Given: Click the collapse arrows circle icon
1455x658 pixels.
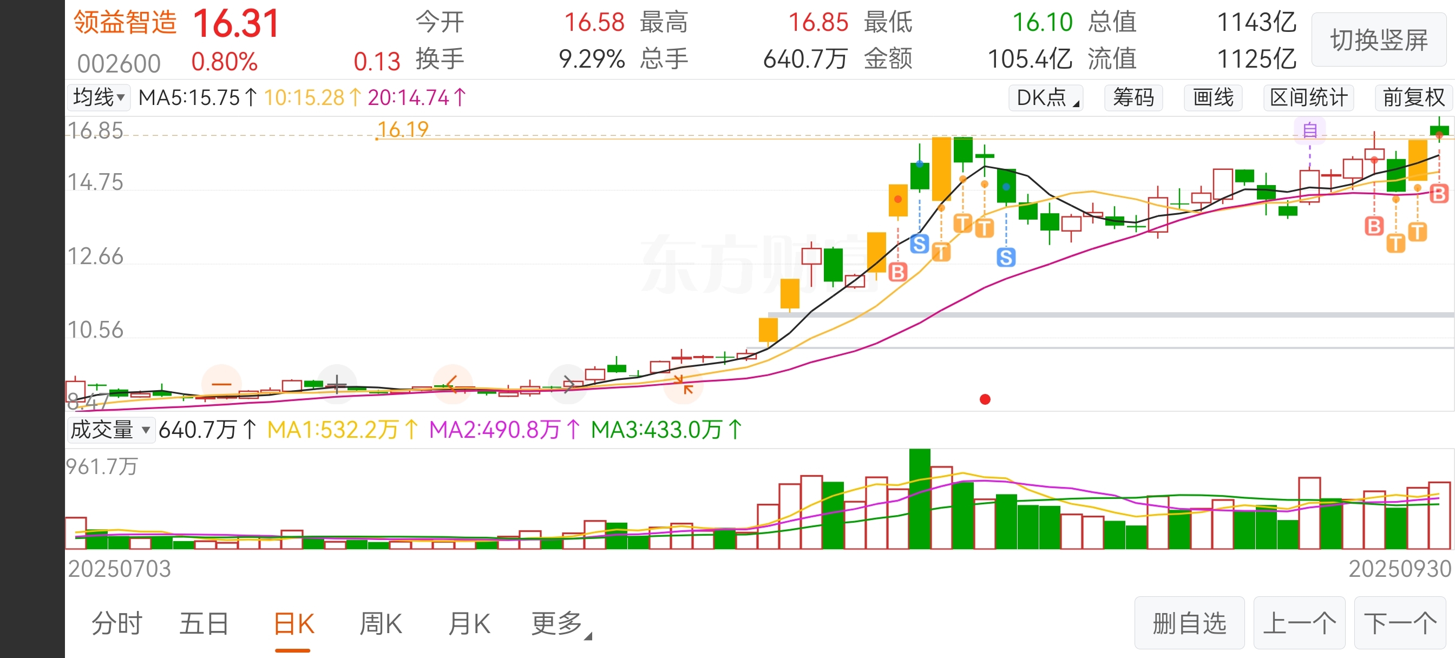Looking at the screenshot, I should 684,384.
